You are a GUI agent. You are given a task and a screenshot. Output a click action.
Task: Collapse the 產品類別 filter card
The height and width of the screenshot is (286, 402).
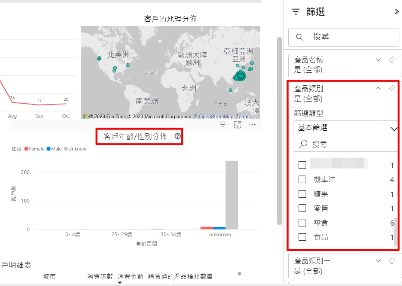coord(378,89)
